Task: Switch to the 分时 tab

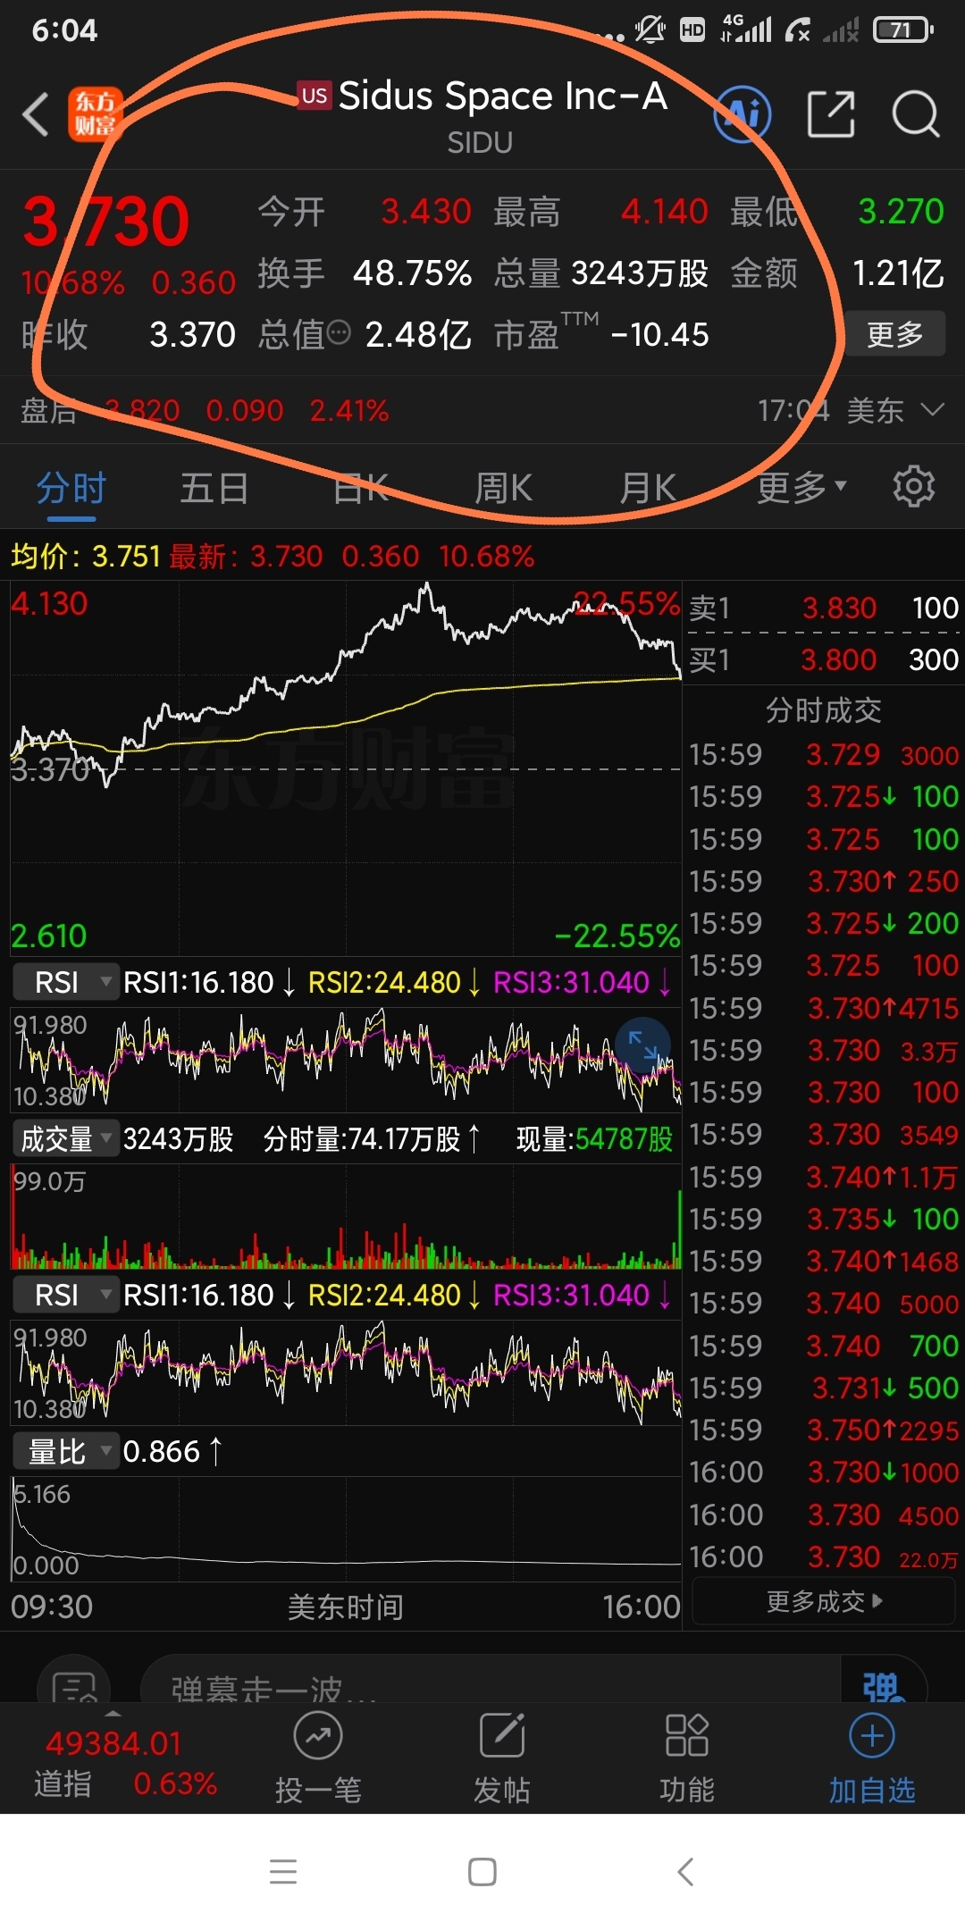Action: (x=71, y=488)
